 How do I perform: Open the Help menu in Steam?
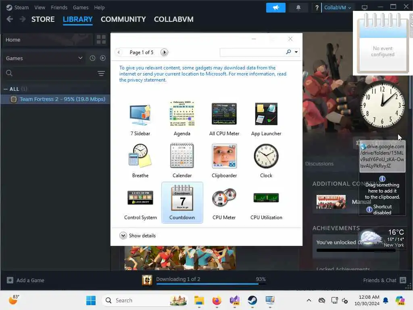tap(99, 7)
